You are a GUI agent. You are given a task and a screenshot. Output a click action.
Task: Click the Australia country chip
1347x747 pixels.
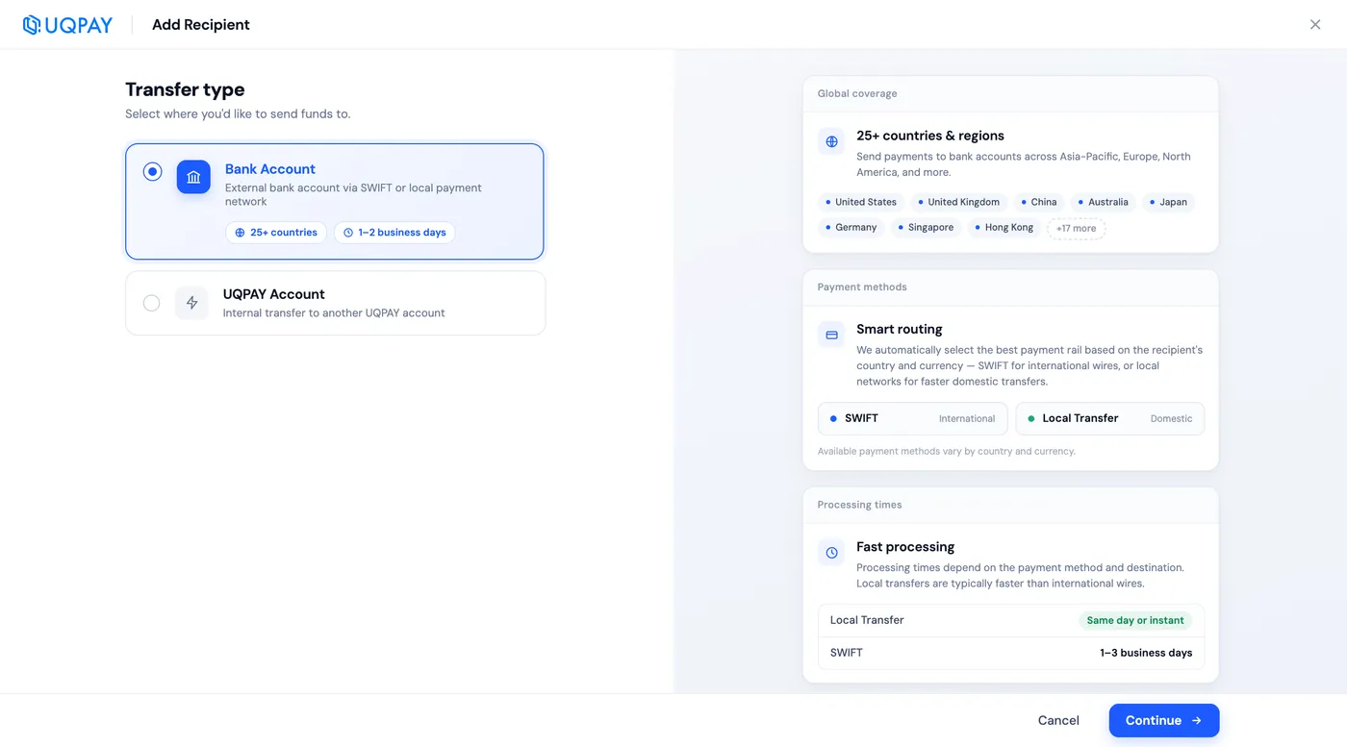pos(1103,202)
